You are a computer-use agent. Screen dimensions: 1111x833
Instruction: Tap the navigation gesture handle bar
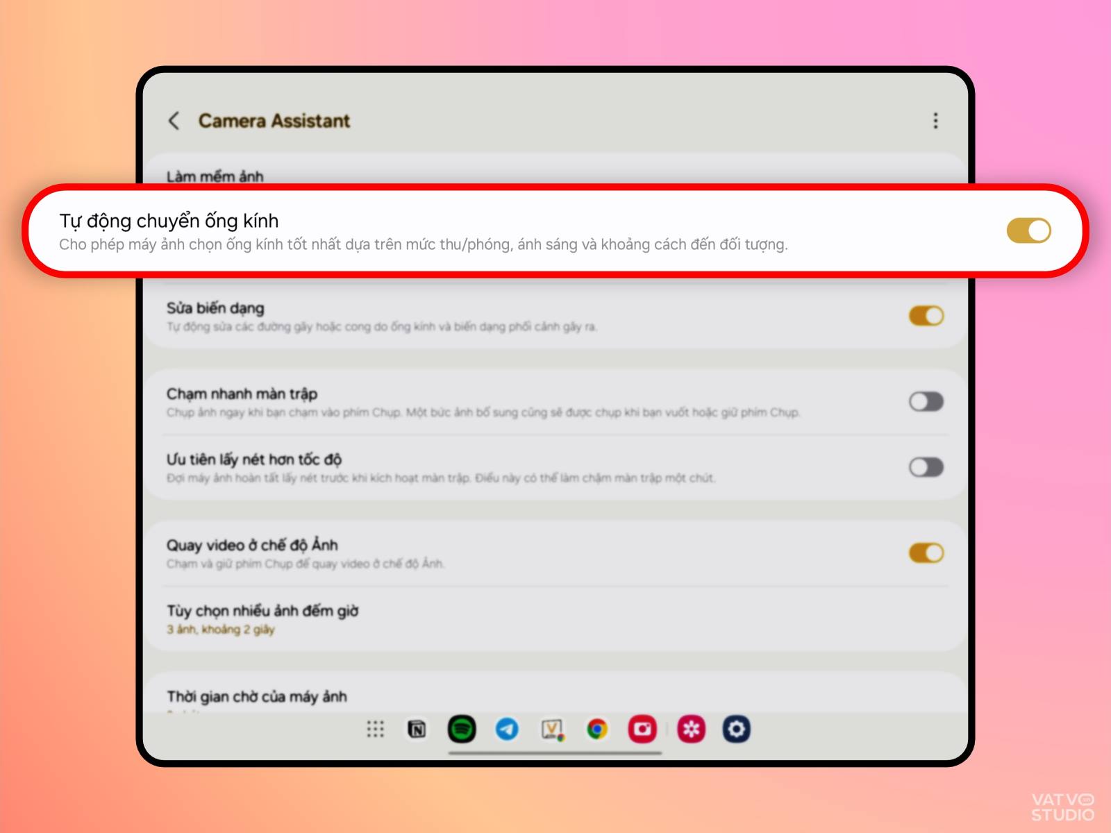coord(555,752)
